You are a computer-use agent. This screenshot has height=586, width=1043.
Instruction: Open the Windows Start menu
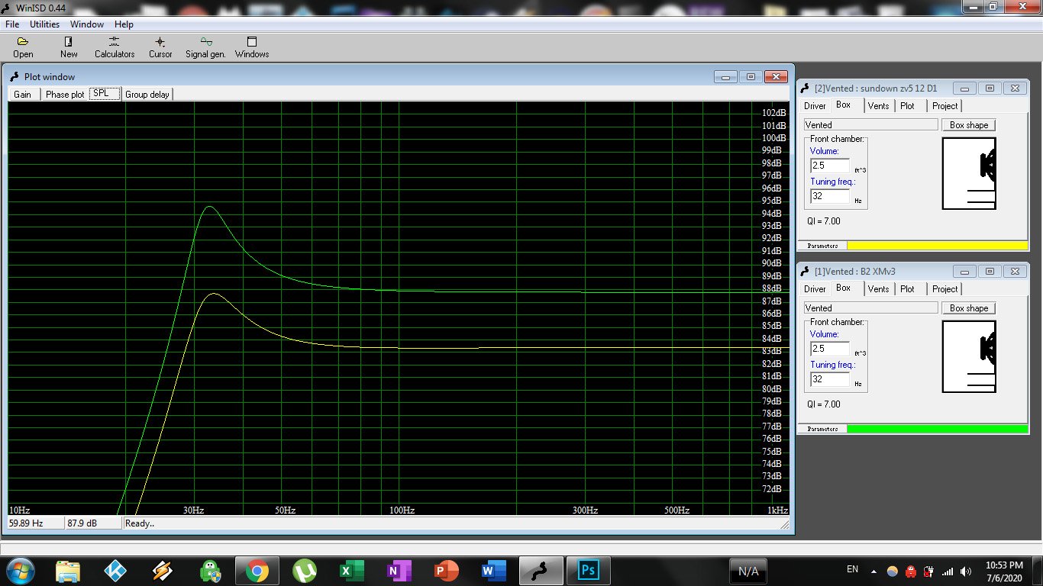(x=19, y=571)
